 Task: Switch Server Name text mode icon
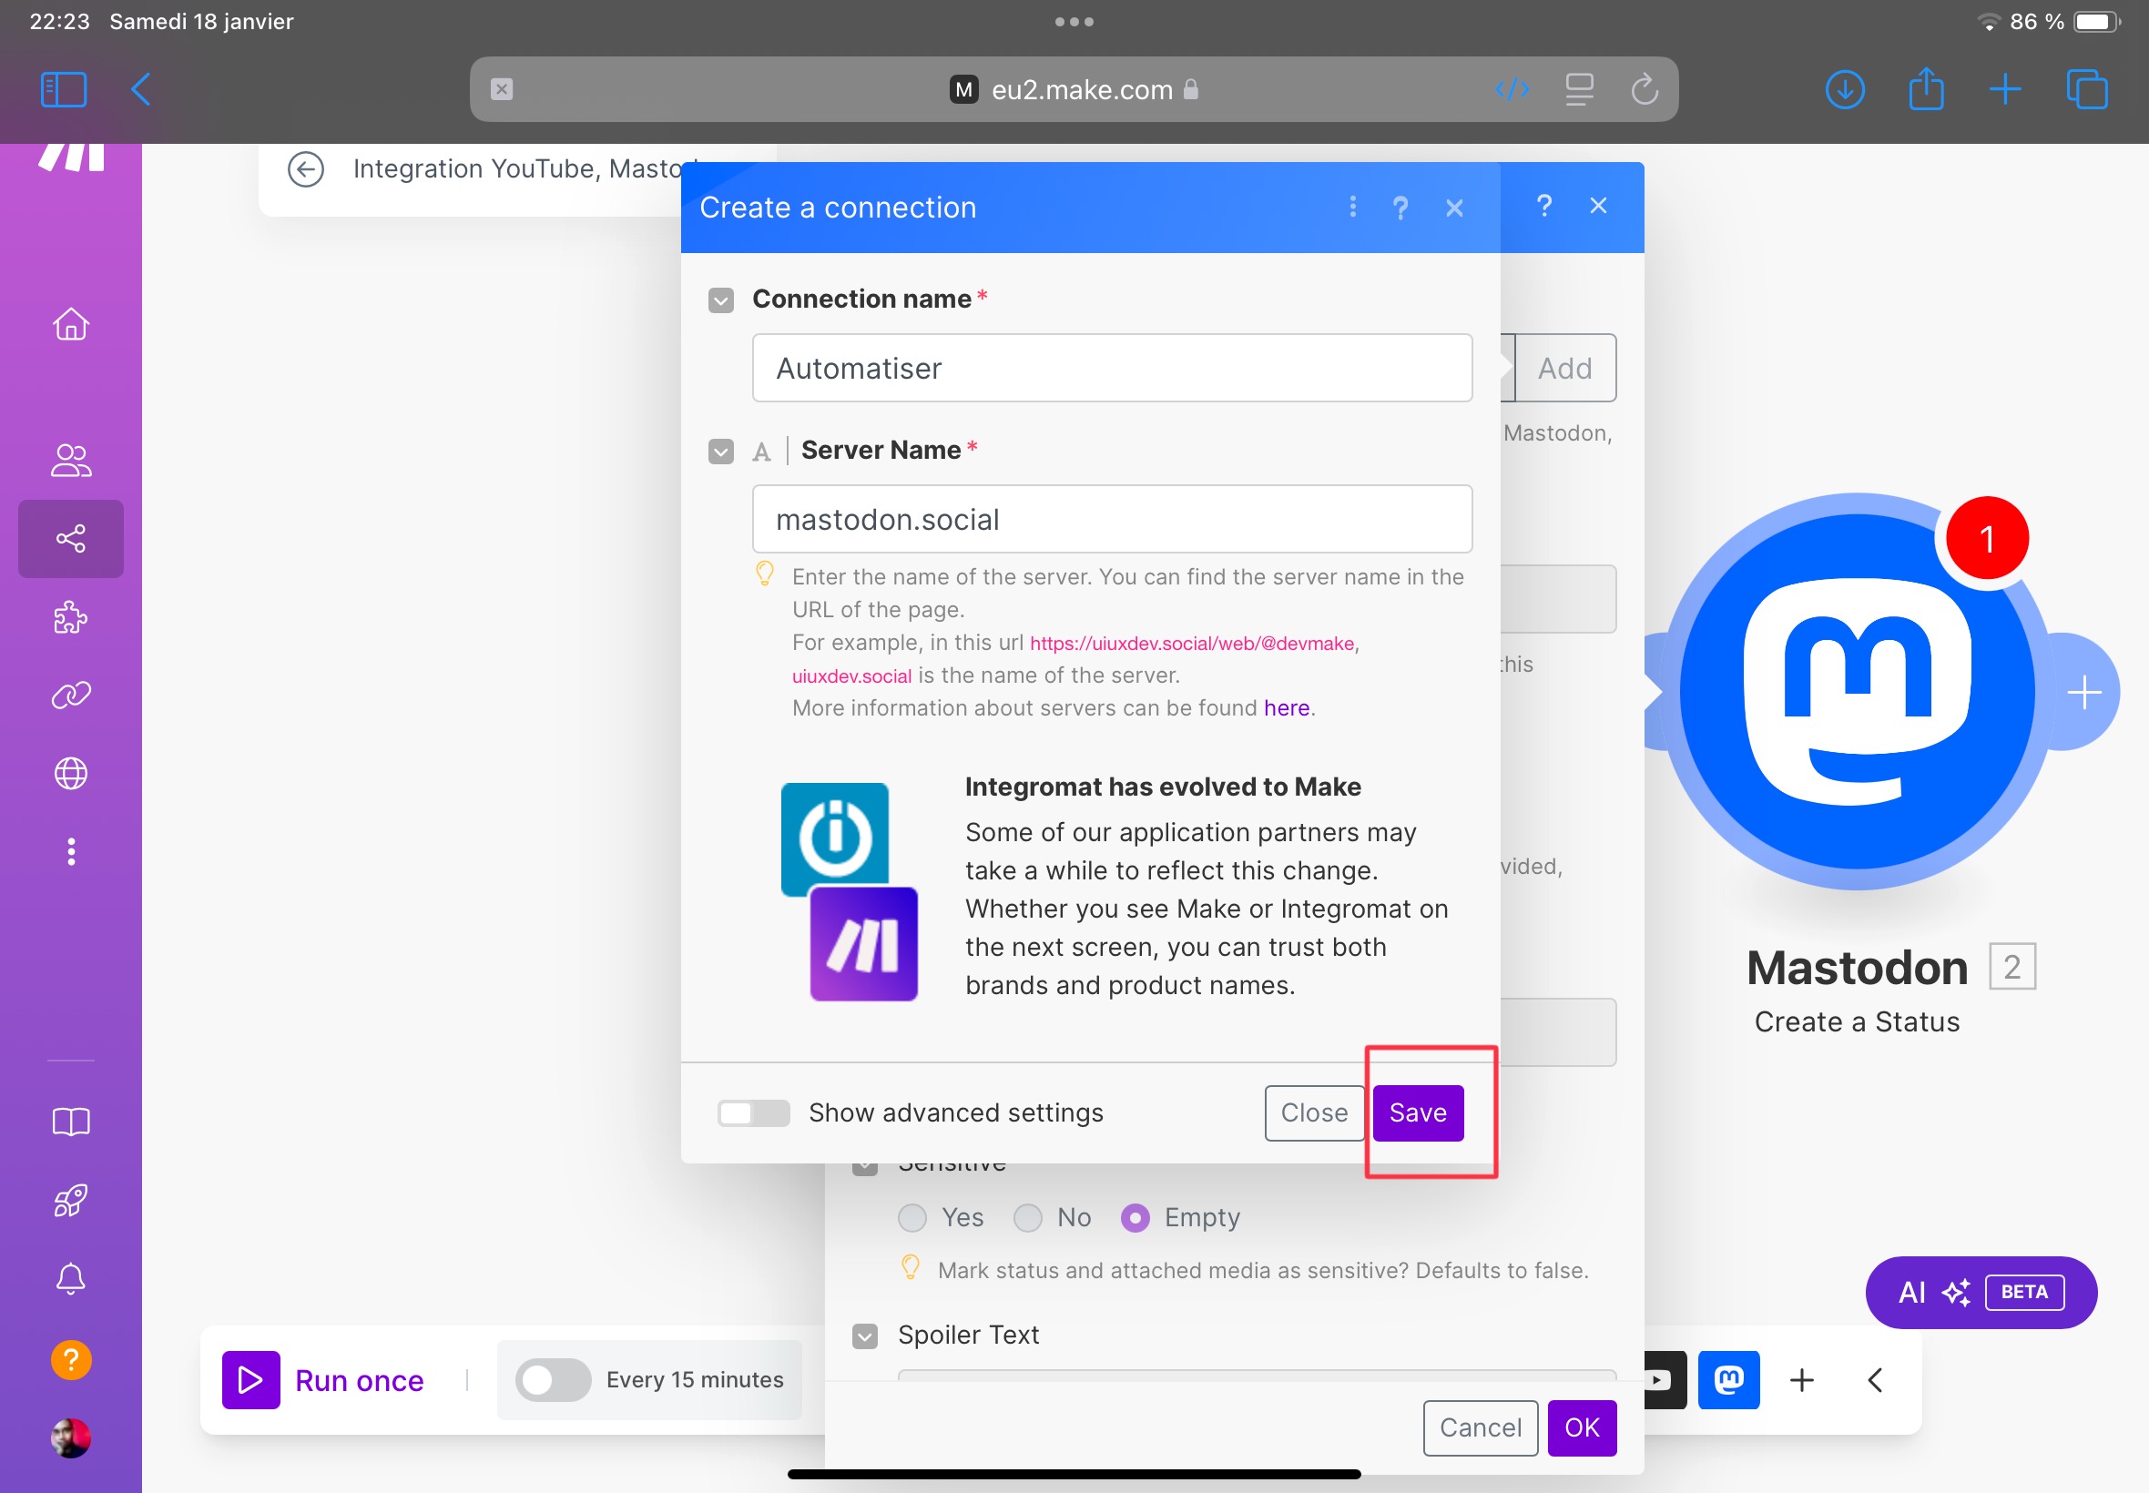(761, 452)
